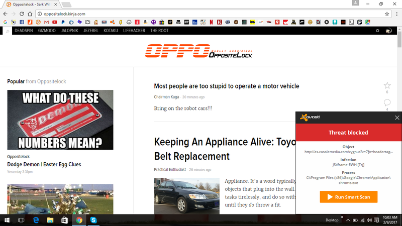Go to Gizmodo in the top nav
Image resolution: width=402 pixels, height=226 pixels.
pos(47,31)
